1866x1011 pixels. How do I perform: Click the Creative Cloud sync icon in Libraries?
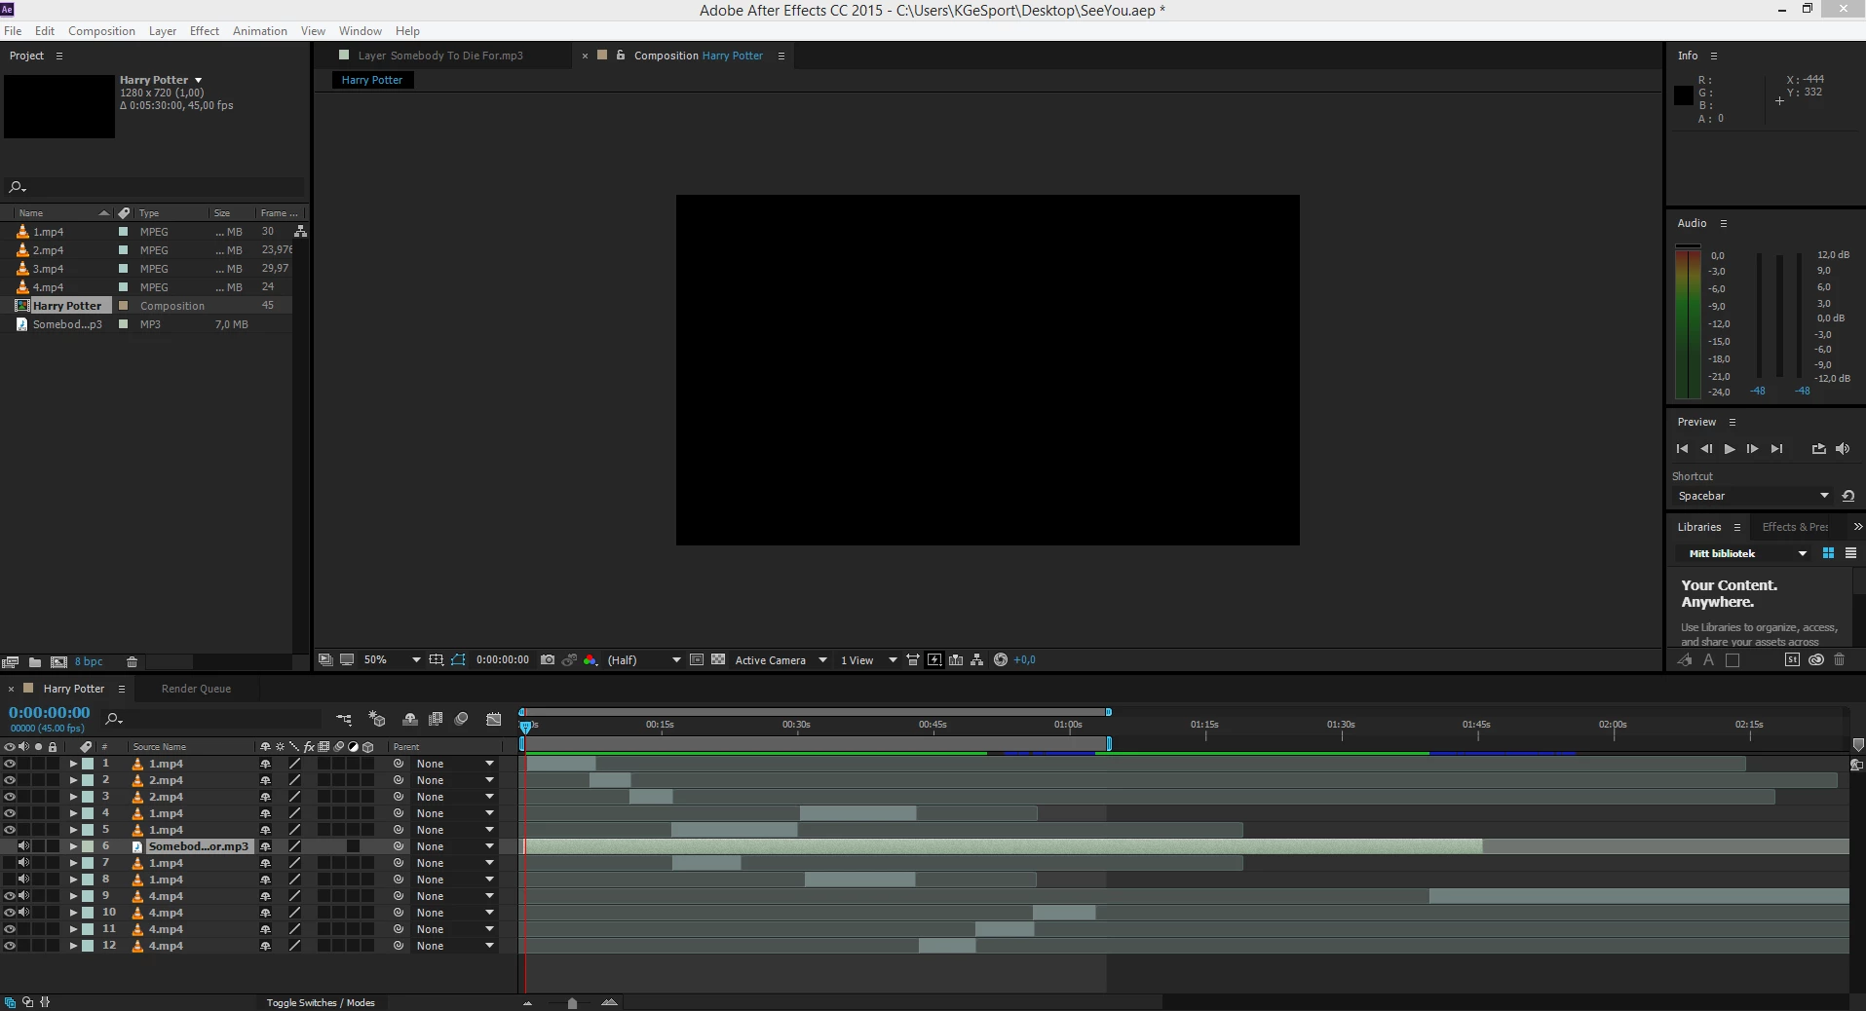[1816, 659]
